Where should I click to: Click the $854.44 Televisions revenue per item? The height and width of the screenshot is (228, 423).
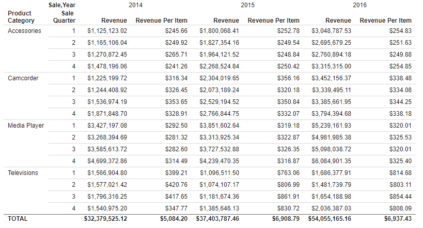pyautogui.click(x=401, y=197)
